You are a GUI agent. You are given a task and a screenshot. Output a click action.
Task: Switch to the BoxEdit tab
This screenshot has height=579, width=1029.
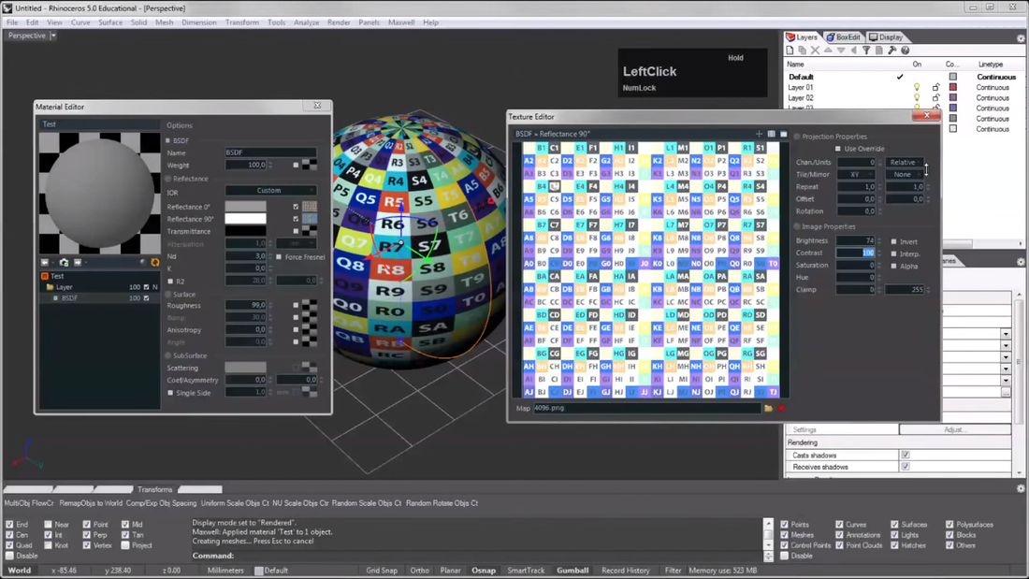(843, 37)
